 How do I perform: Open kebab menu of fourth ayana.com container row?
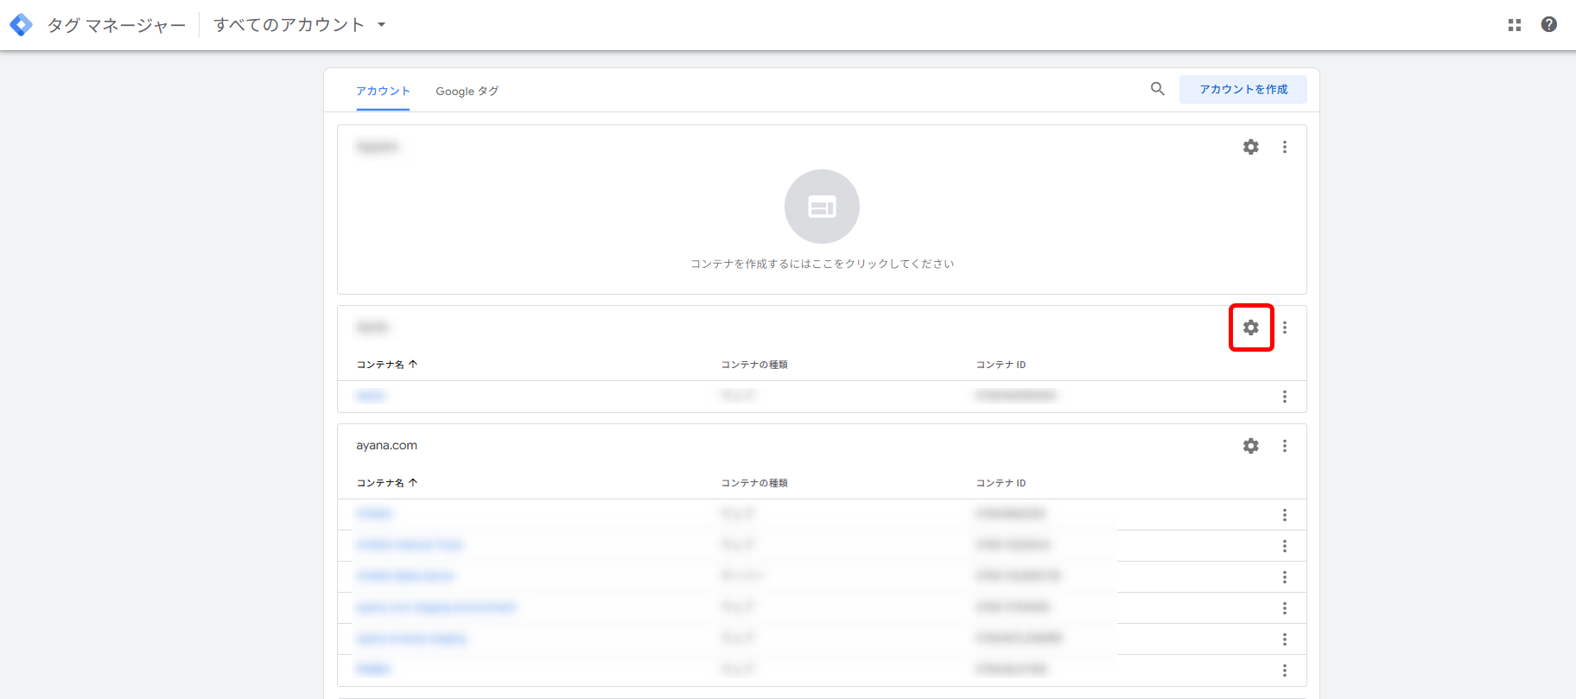point(1285,608)
